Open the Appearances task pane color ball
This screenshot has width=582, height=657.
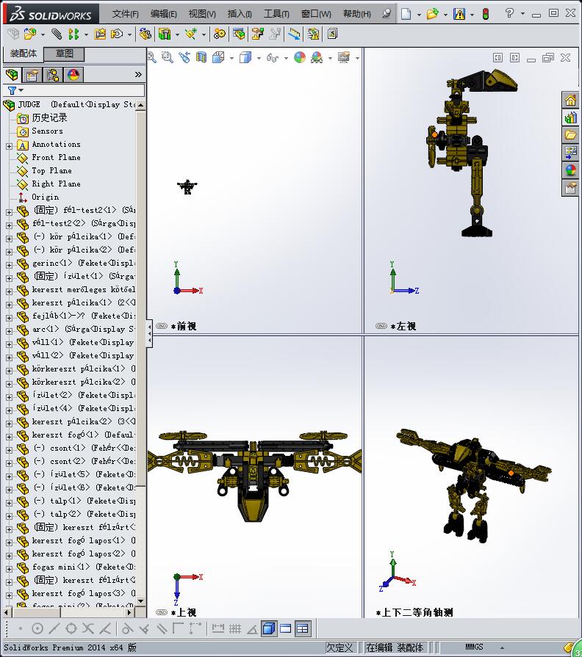[x=570, y=170]
